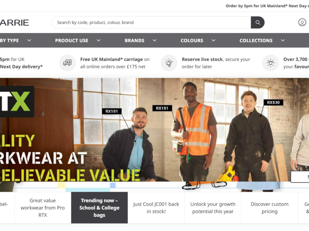Click the RX151 product tag
Screen dimensions: 309x231
[x=162, y=108]
